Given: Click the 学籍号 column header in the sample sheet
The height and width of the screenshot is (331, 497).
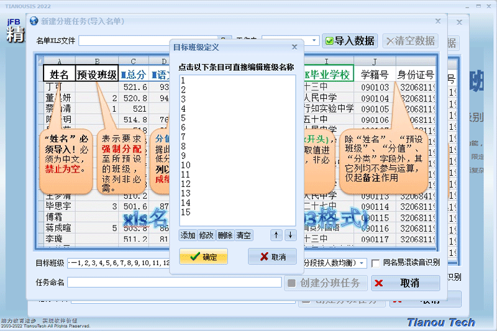Looking at the screenshot, I should (375, 75).
